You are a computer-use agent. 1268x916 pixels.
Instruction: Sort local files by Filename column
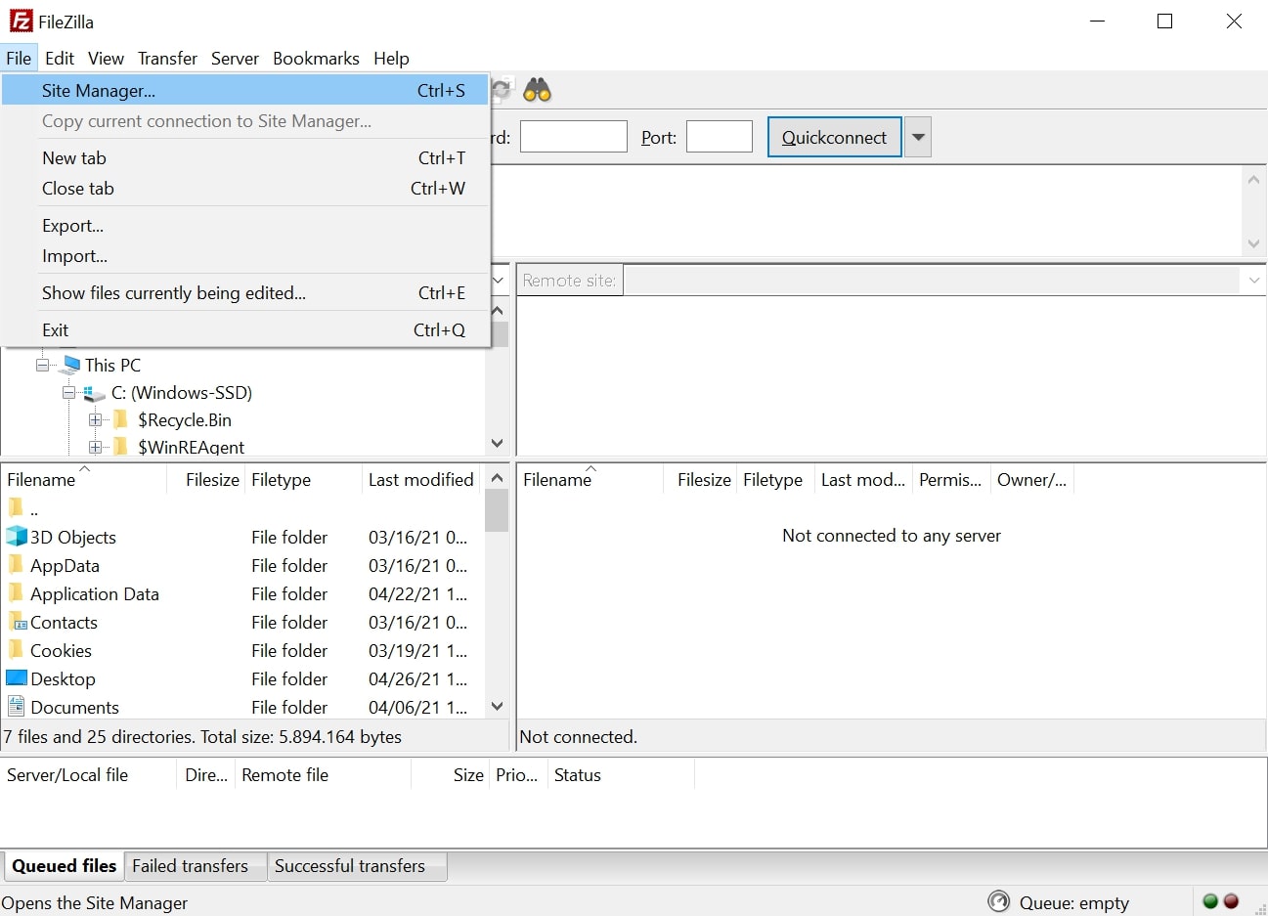pyautogui.click(x=84, y=479)
